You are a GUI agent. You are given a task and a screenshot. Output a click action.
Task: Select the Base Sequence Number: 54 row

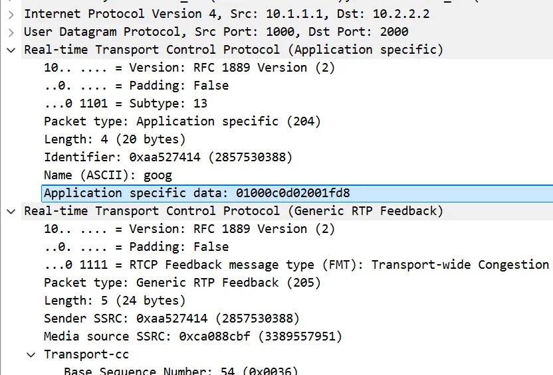[181, 371]
